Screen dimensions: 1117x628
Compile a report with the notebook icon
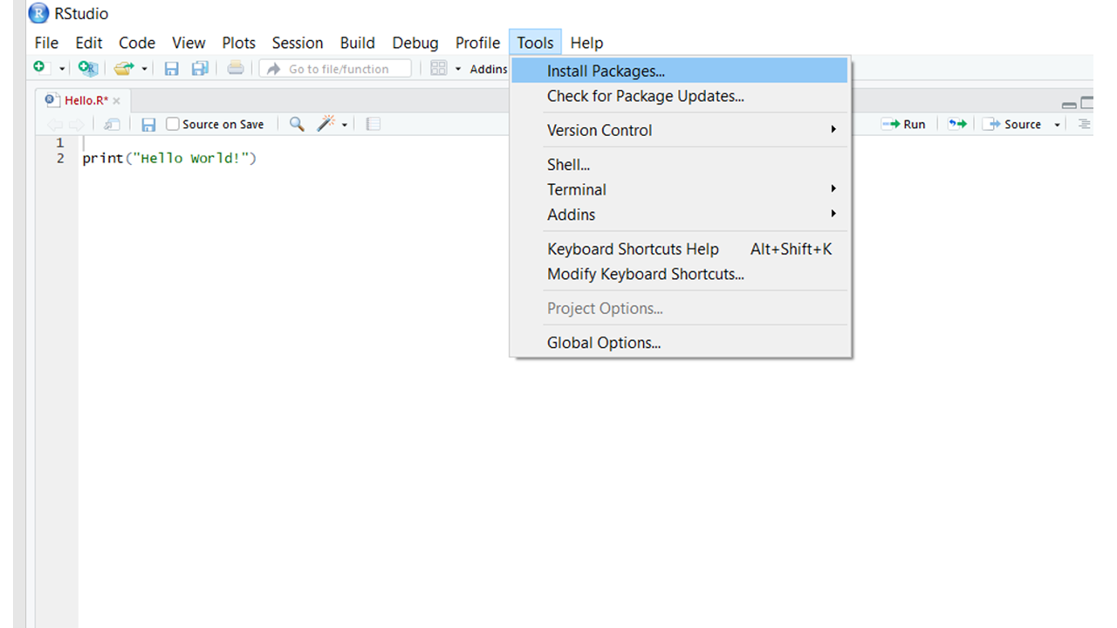[373, 125]
